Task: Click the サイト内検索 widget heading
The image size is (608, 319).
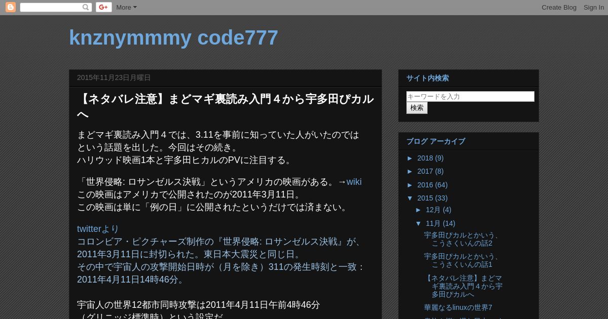Action: pos(428,78)
